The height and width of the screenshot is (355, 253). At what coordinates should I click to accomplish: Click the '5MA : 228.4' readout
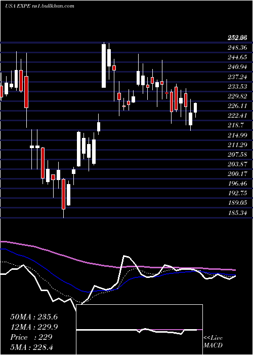point(31,347)
